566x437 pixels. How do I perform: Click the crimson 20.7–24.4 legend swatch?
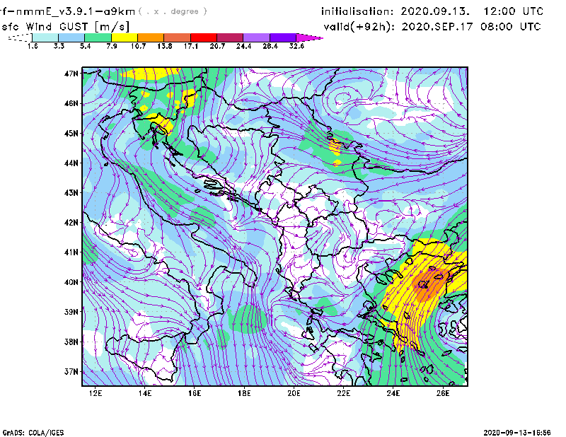tap(231, 37)
